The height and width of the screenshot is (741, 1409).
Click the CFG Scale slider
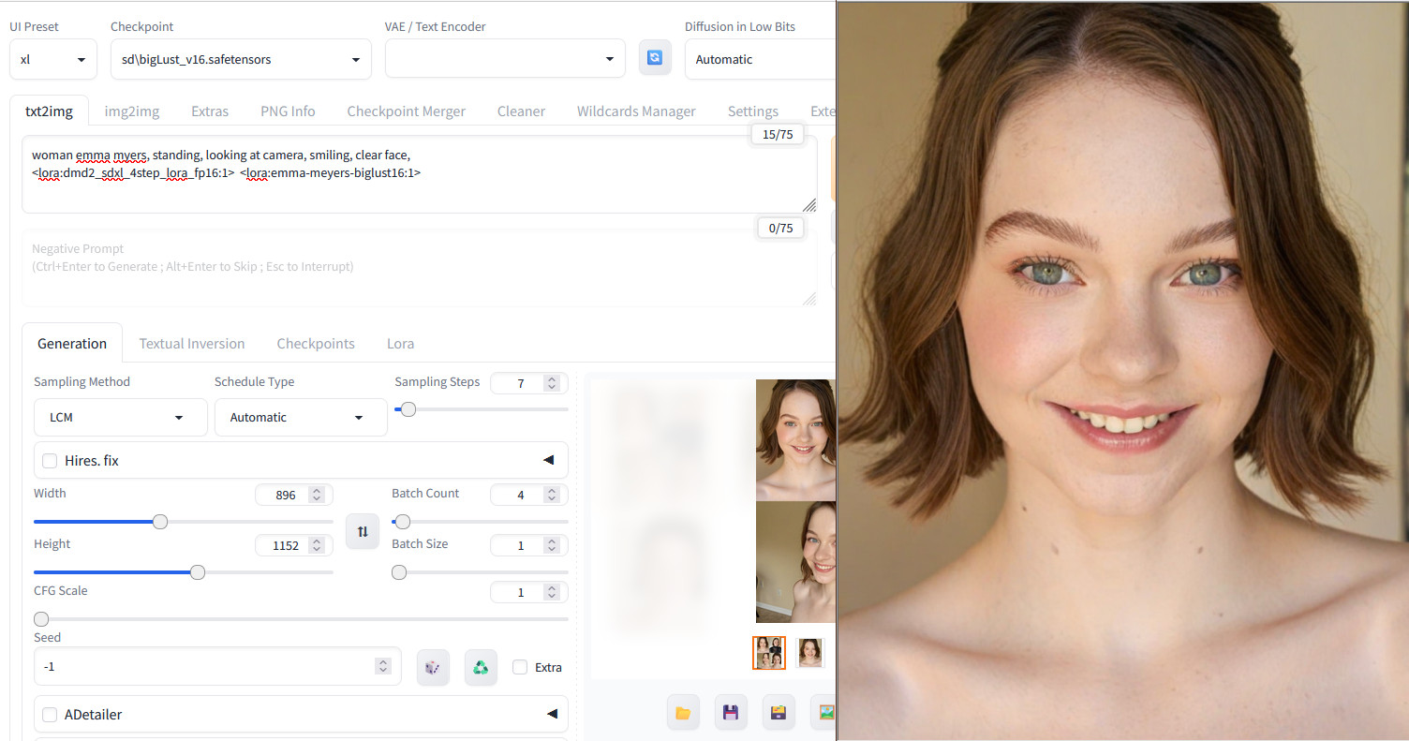[x=301, y=619]
